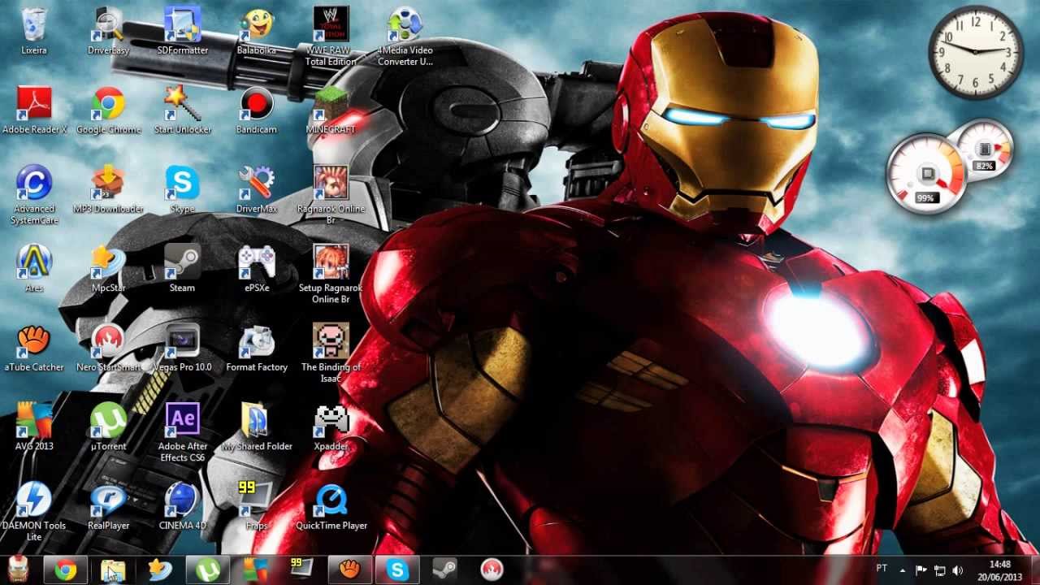Viewport: 1040px width, 585px height.
Task: Click the Skype desktop shortcut
Action: click(183, 190)
